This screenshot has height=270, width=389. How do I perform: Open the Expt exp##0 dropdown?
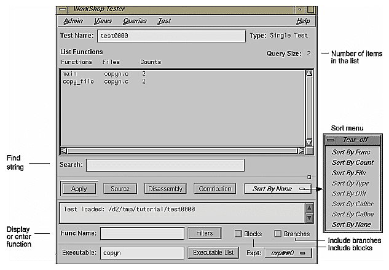(288, 253)
